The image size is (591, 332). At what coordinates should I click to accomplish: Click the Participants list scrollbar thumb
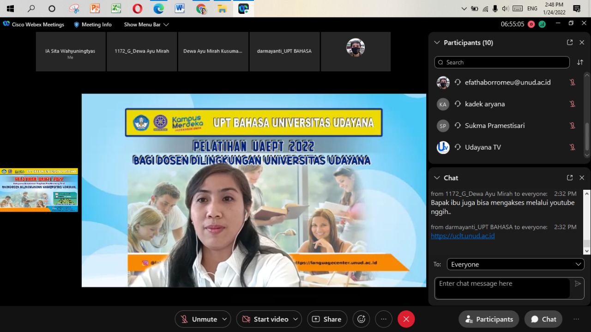click(x=587, y=137)
